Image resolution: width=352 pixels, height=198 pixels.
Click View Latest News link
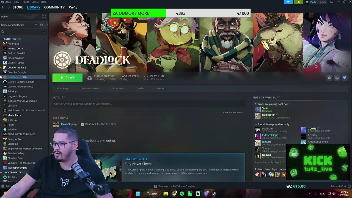[x=233, y=112]
